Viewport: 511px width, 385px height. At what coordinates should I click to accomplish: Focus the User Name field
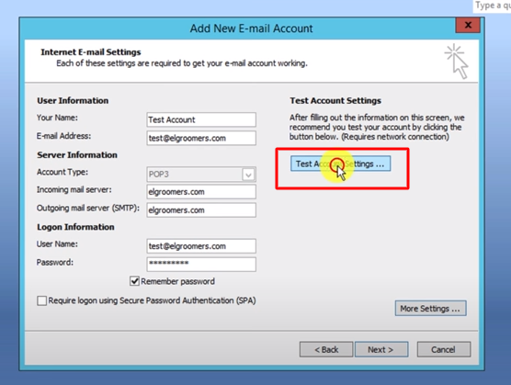201,246
